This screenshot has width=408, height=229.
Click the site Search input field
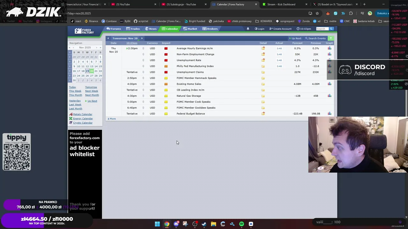click(x=322, y=29)
